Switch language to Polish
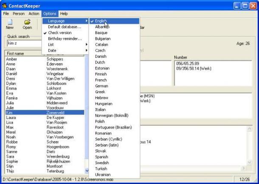259x184 pixels. 114,121
